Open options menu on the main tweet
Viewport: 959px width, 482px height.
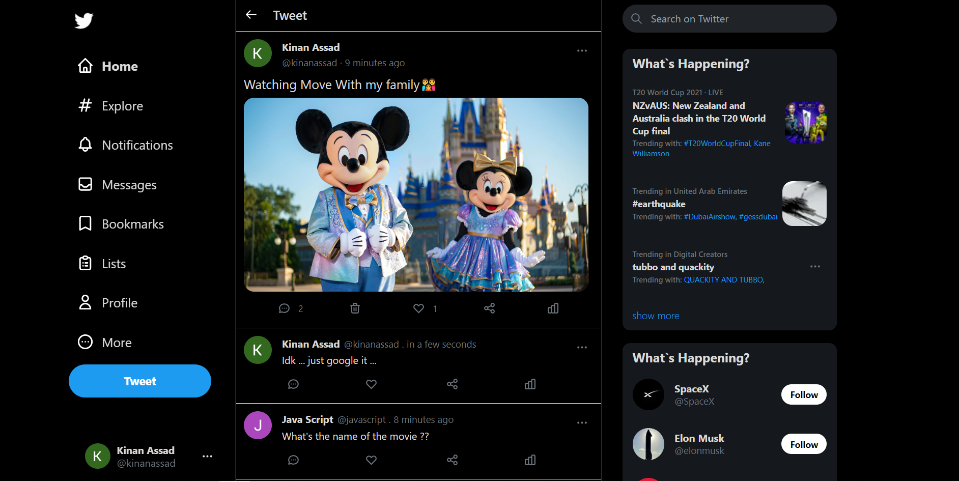pos(582,50)
